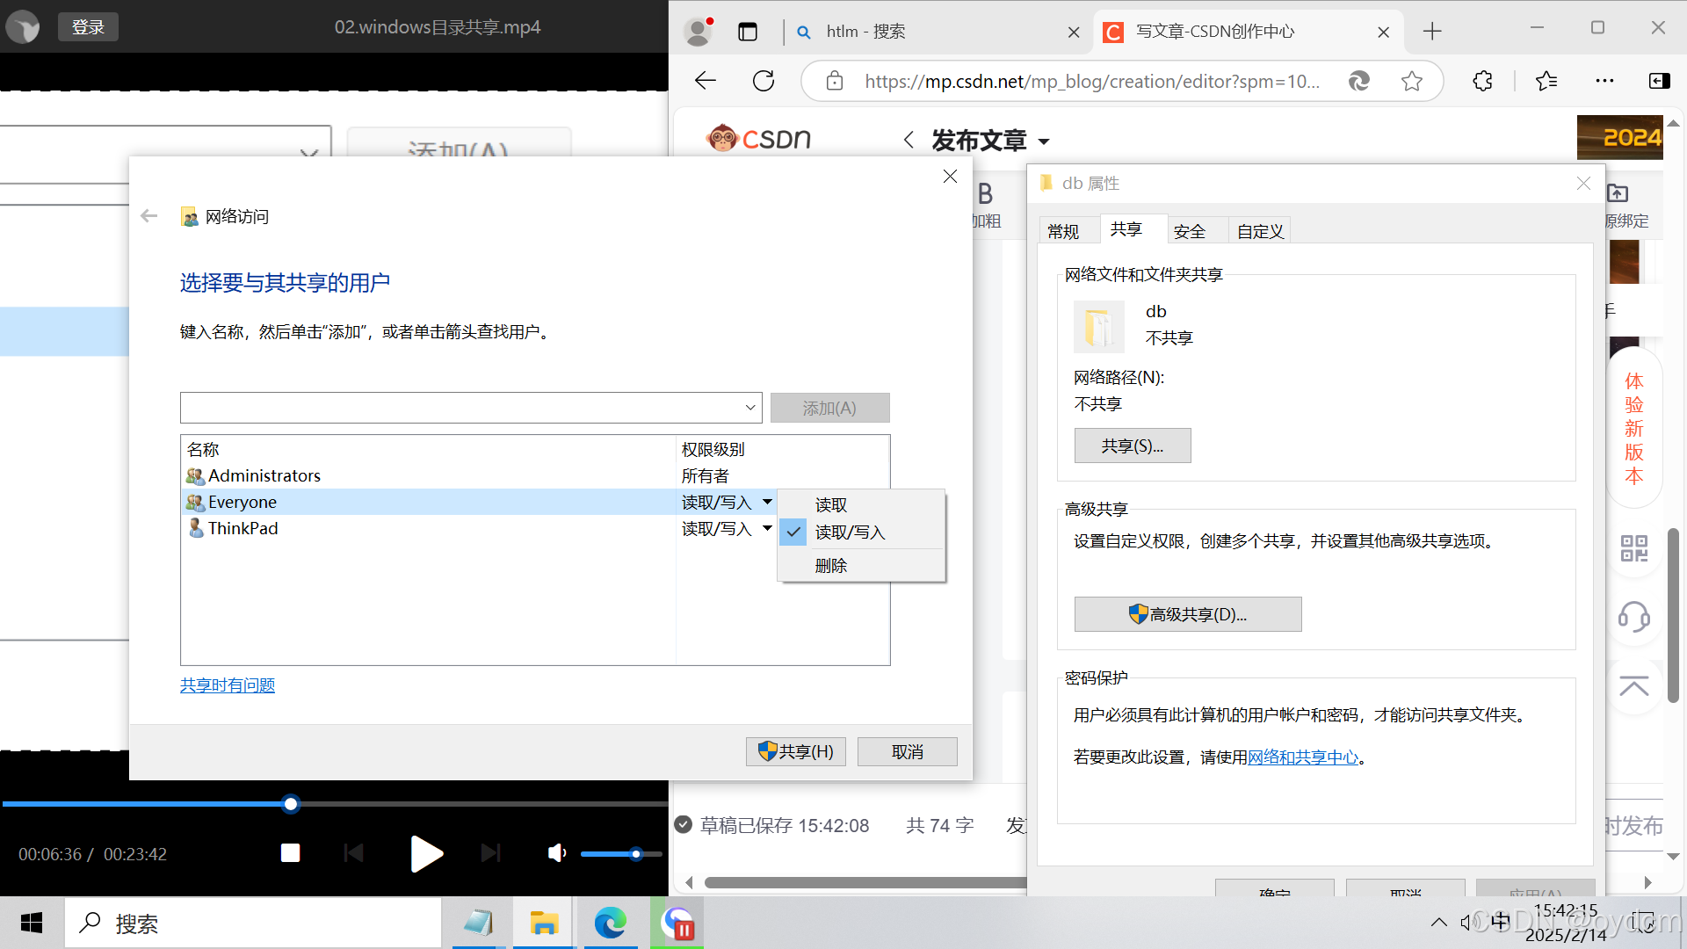Choose 读取 permission in popup menu
Screen dimensions: 1687x949
point(830,505)
